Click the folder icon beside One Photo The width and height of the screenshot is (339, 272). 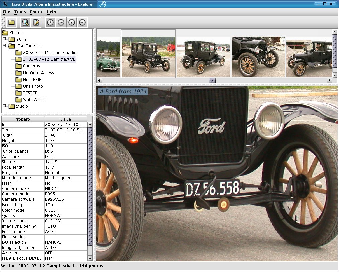coord(19,86)
